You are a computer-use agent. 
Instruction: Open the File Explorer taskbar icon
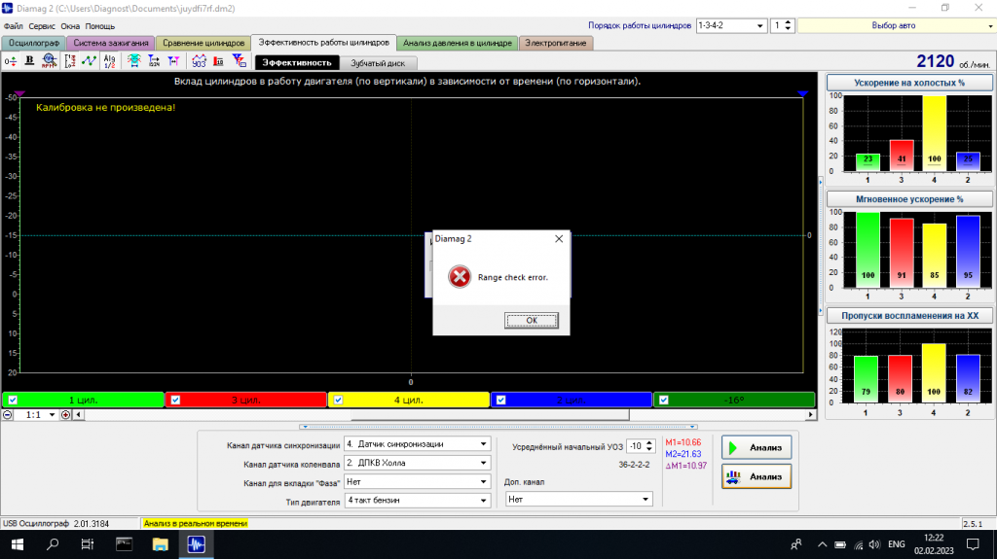(161, 544)
